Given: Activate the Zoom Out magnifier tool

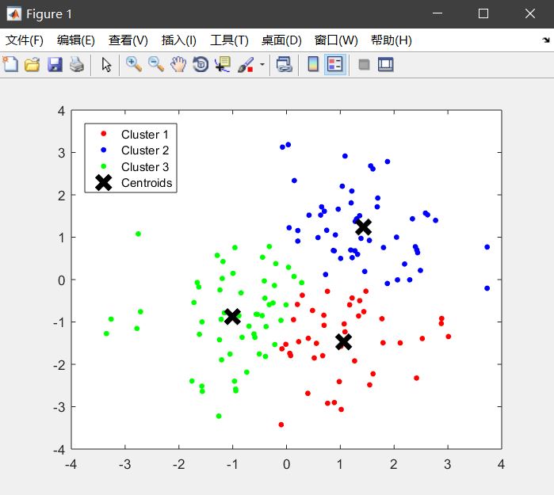Looking at the screenshot, I should (x=156, y=65).
